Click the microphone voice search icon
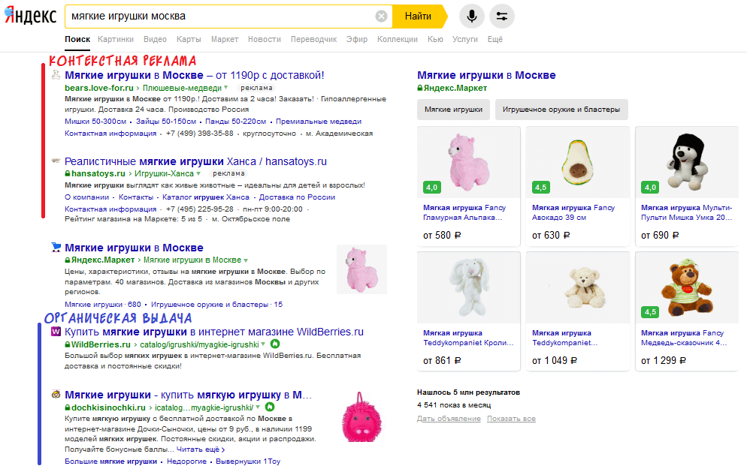The width and height of the screenshot is (747, 469). pos(472,16)
